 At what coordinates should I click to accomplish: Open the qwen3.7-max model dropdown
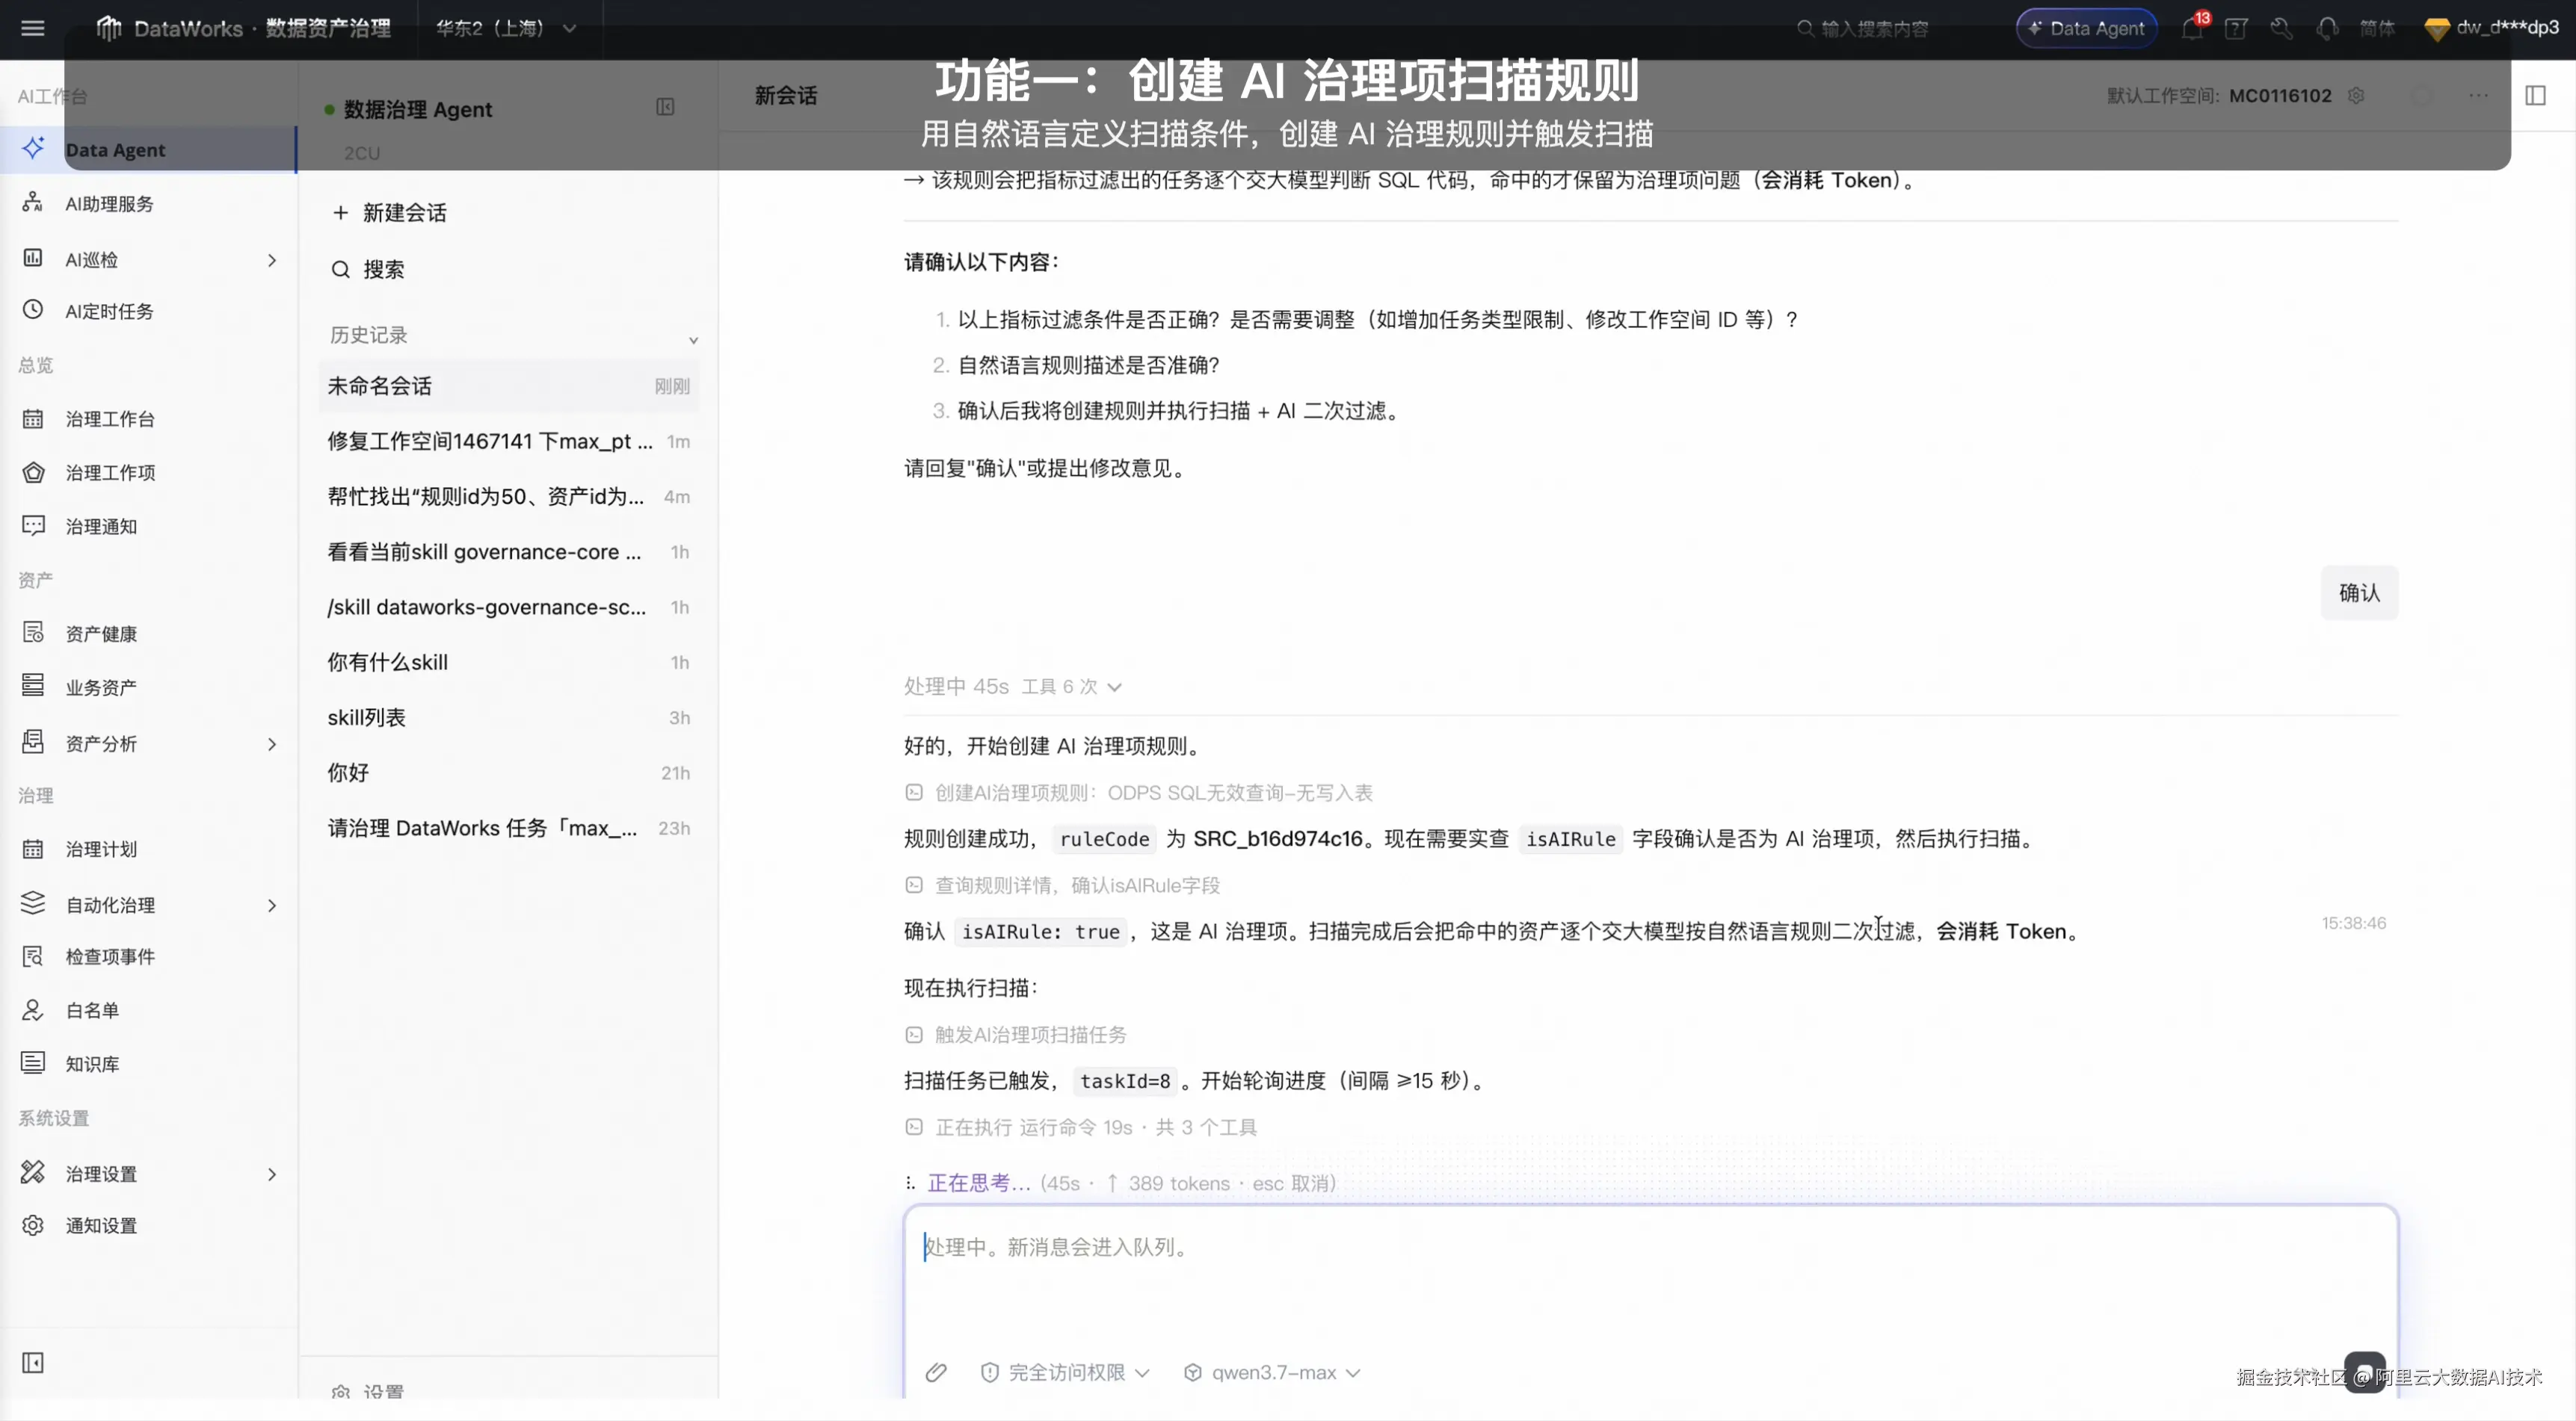pyautogui.click(x=1272, y=1372)
